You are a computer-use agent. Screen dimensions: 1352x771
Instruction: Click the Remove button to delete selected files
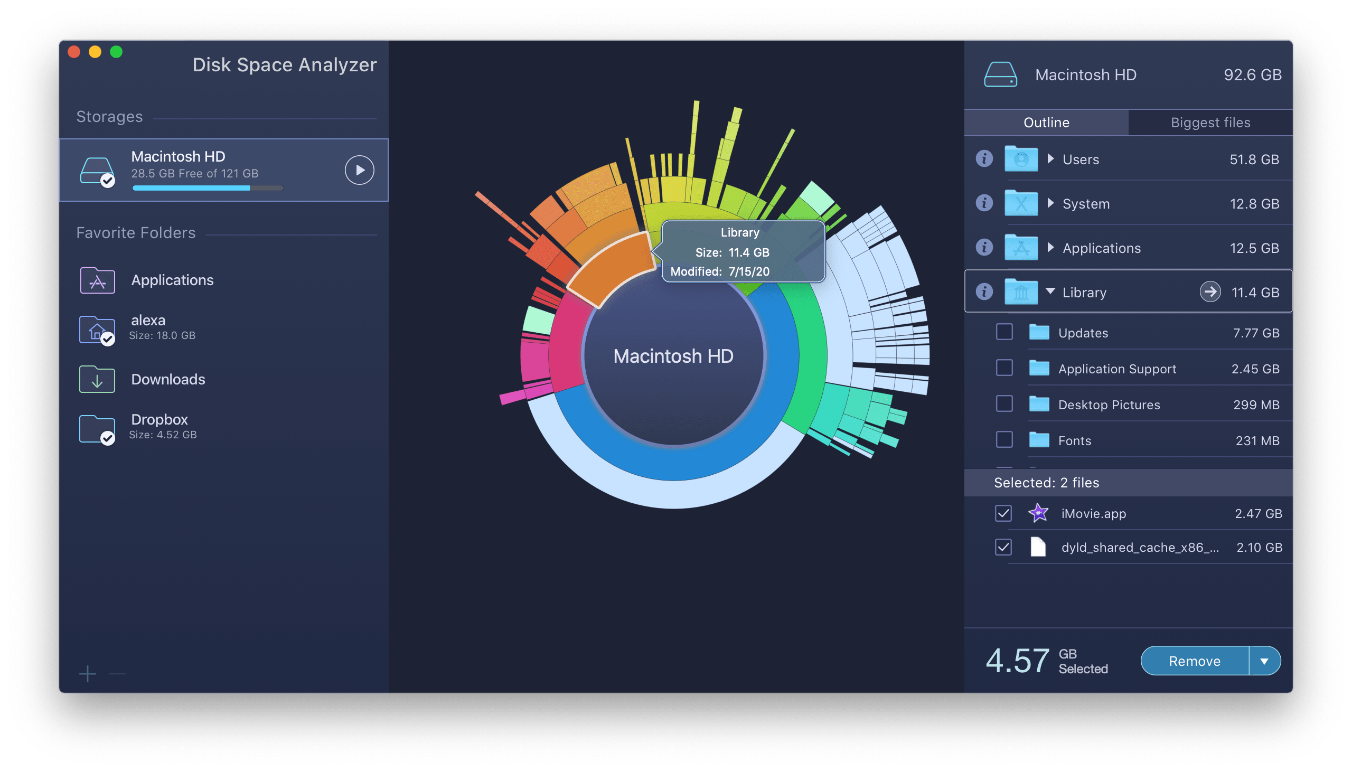pyautogui.click(x=1193, y=661)
